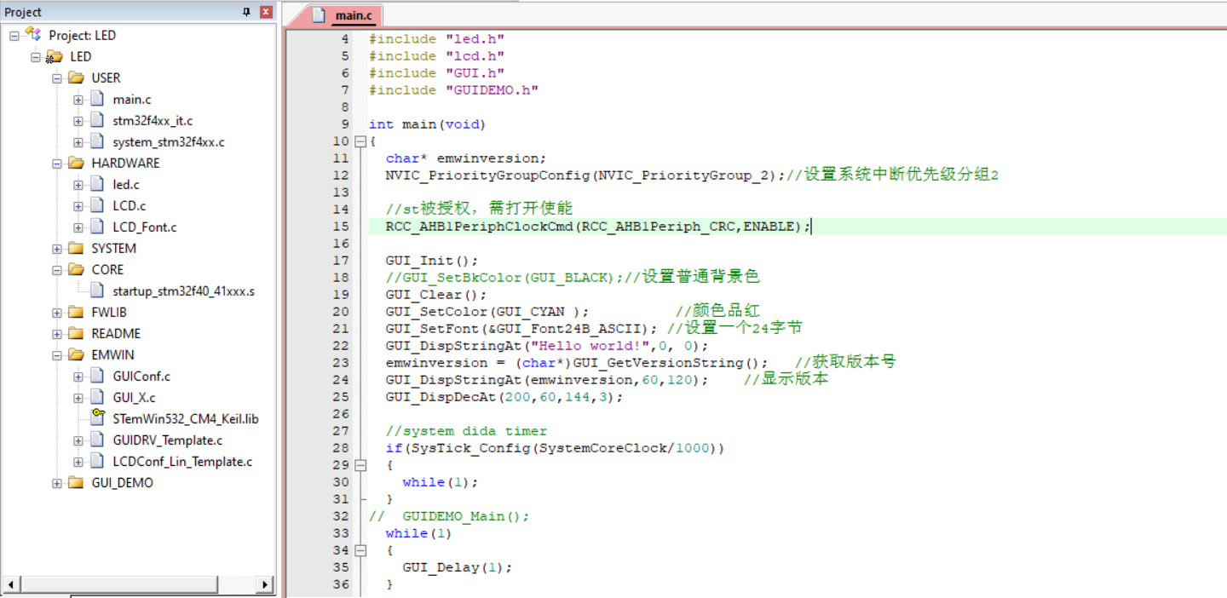
Task: Expand the SYSTEM group
Action: [x=57, y=249]
